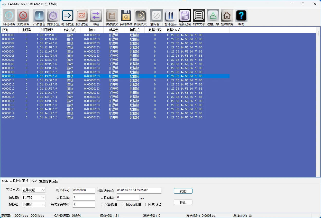Click the 发送 send button

[x=183, y=191]
